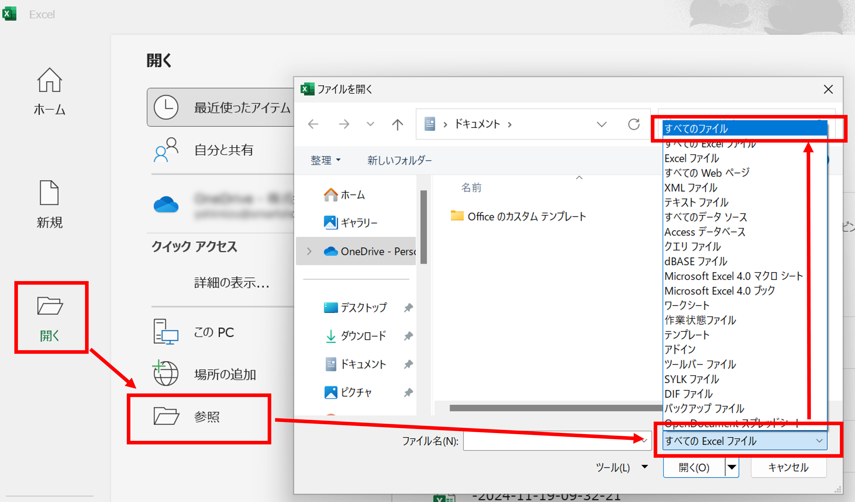This screenshot has height=502, width=855.
Task: Choose Microsoft Excel 4.0 ブック type
Action: click(x=745, y=291)
